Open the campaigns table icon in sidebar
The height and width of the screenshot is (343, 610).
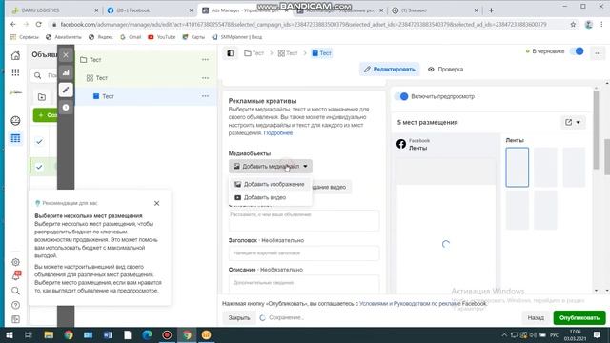[x=15, y=138]
